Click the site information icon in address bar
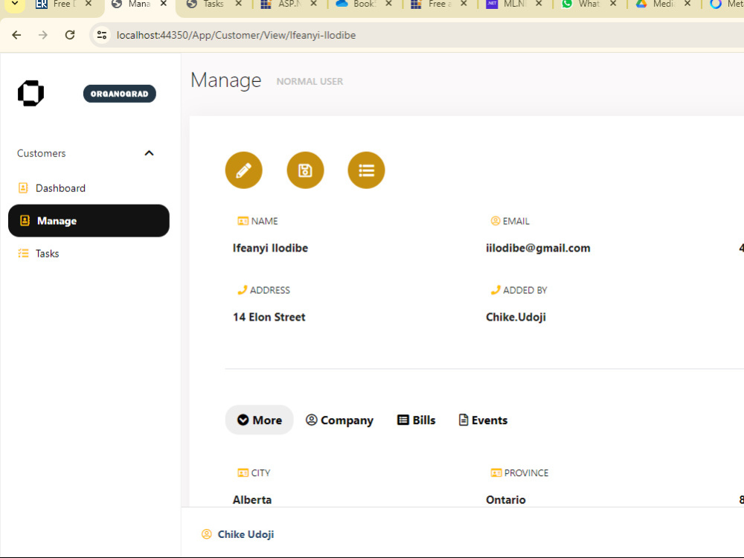The height and width of the screenshot is (558, 744). click(101, 35)
